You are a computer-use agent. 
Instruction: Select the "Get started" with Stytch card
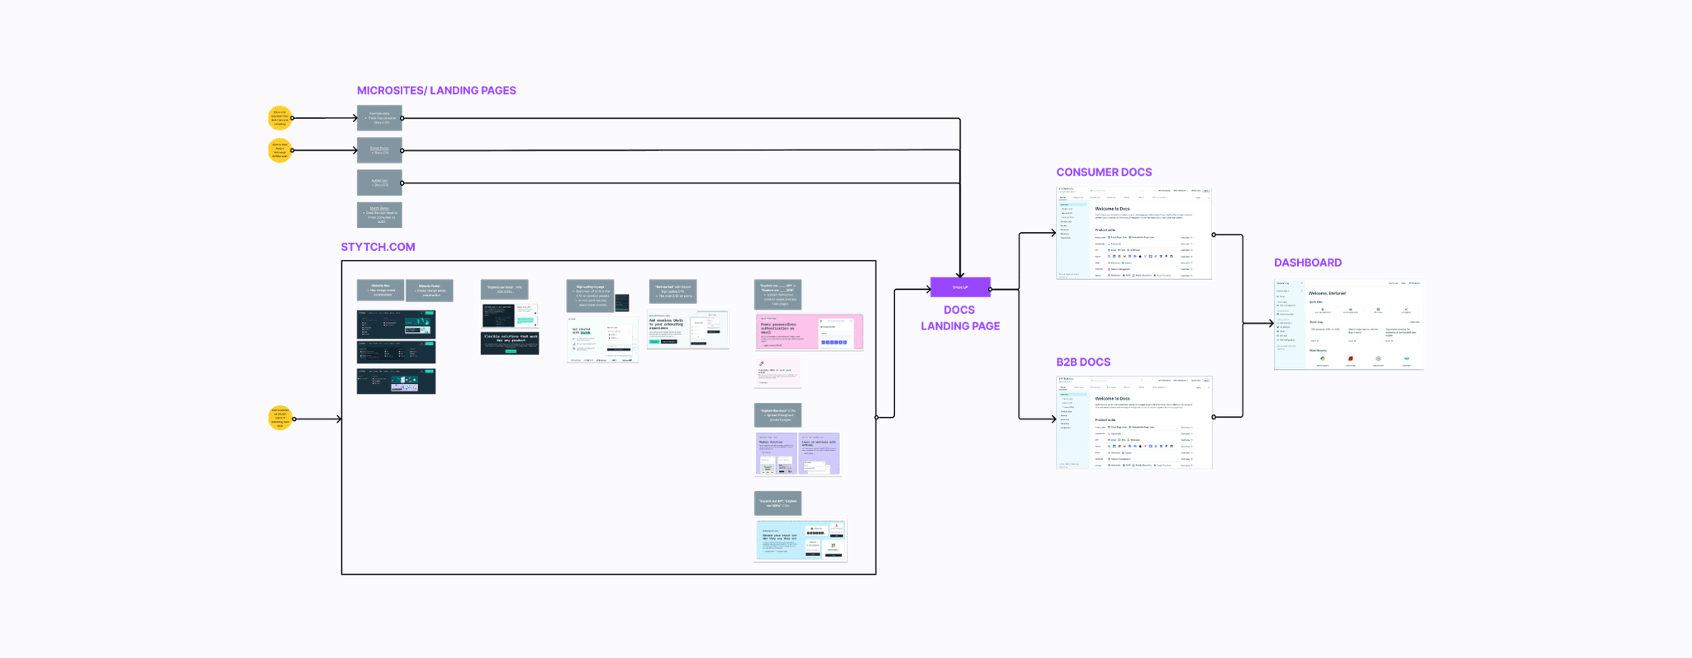673,291
